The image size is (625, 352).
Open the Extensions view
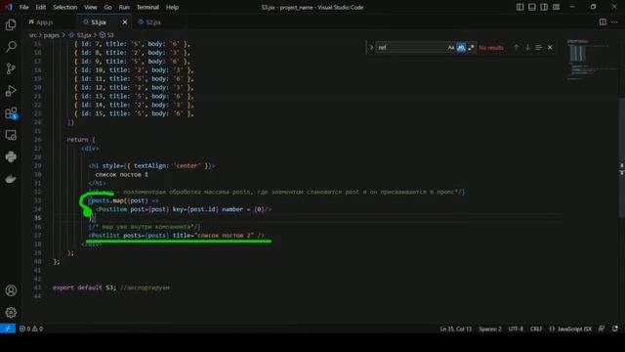pyautogui.click(x=11, y=113)
